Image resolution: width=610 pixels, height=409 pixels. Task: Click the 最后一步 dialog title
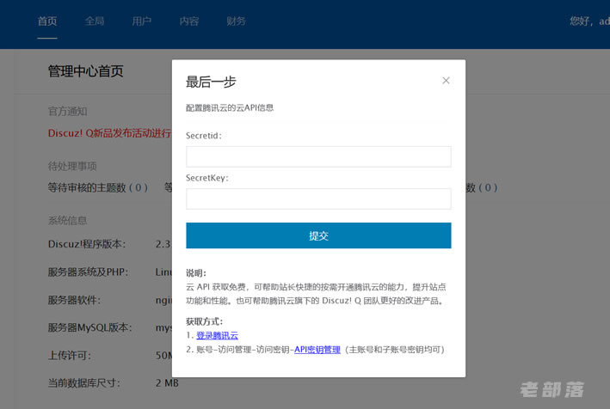211,82
